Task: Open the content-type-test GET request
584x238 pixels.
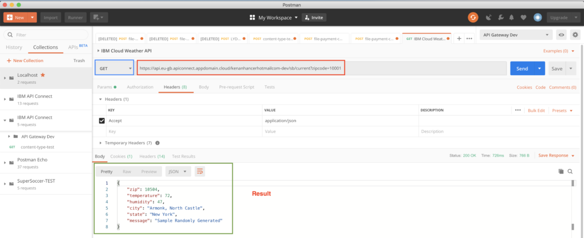Action: (37, 147)
